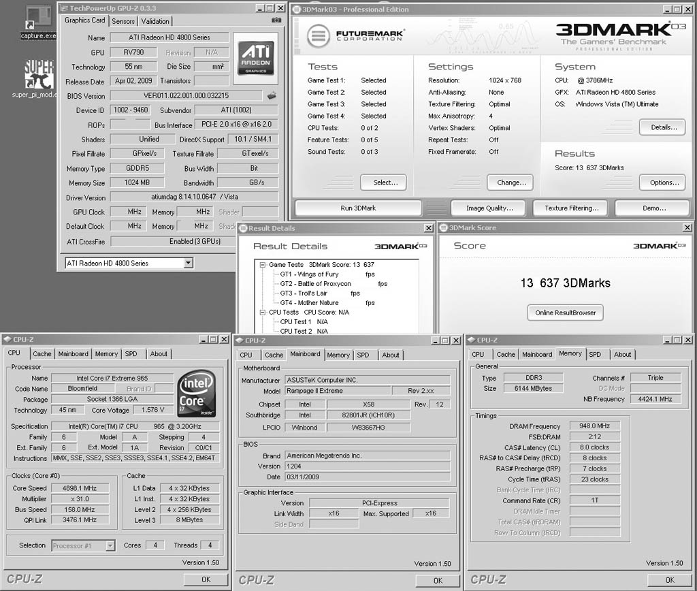Collapse the CPU Tests tree node

tap(263, 313)
